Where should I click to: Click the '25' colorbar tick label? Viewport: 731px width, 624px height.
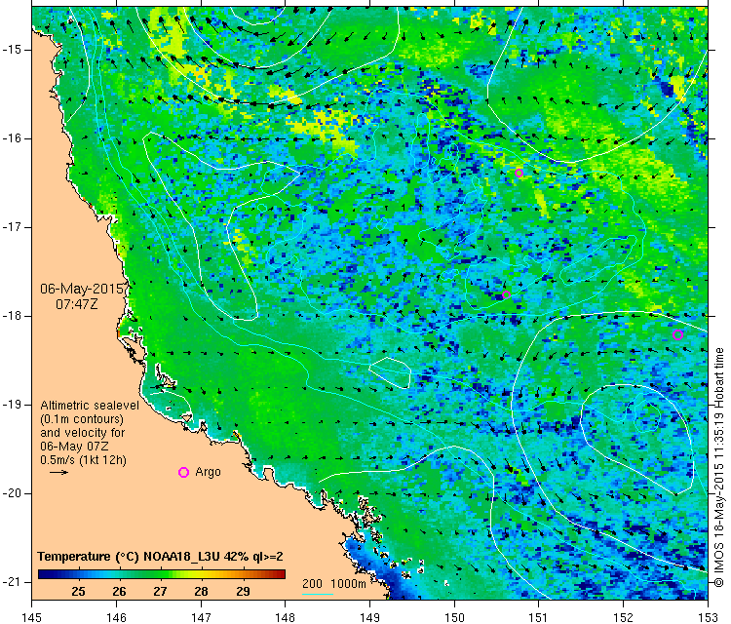(x=78, y=592)
